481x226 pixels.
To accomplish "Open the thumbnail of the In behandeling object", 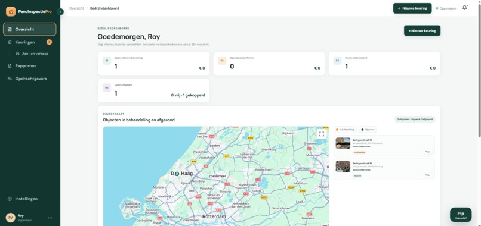I will pos(343,143).
